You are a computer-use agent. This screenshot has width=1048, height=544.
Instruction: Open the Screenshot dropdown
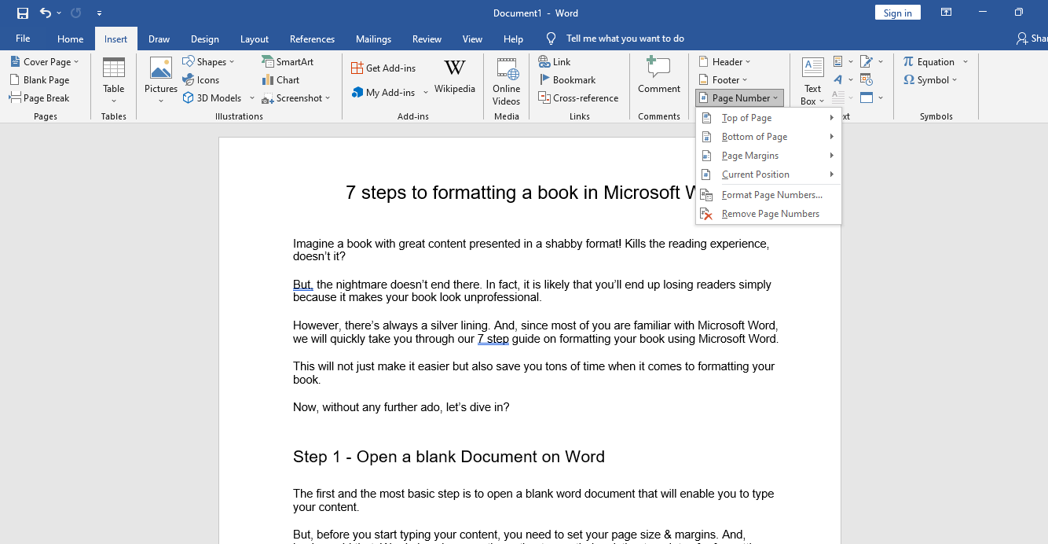pyautogui.click(x=296, y=98)
